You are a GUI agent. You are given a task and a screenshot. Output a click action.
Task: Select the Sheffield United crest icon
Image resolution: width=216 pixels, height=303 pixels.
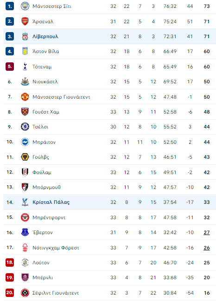25,293
